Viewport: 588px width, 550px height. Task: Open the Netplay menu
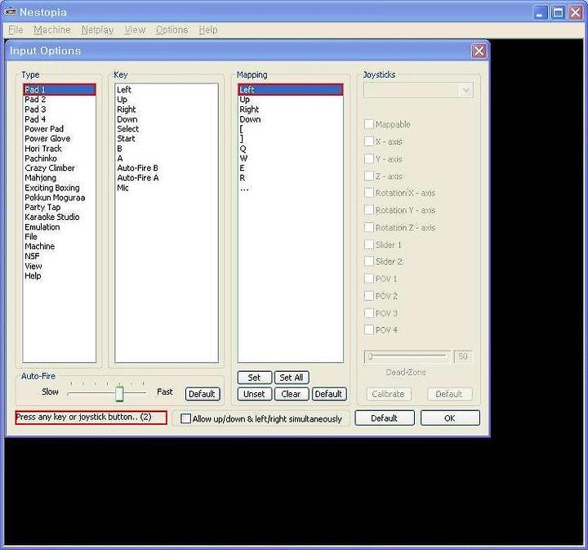97,29
